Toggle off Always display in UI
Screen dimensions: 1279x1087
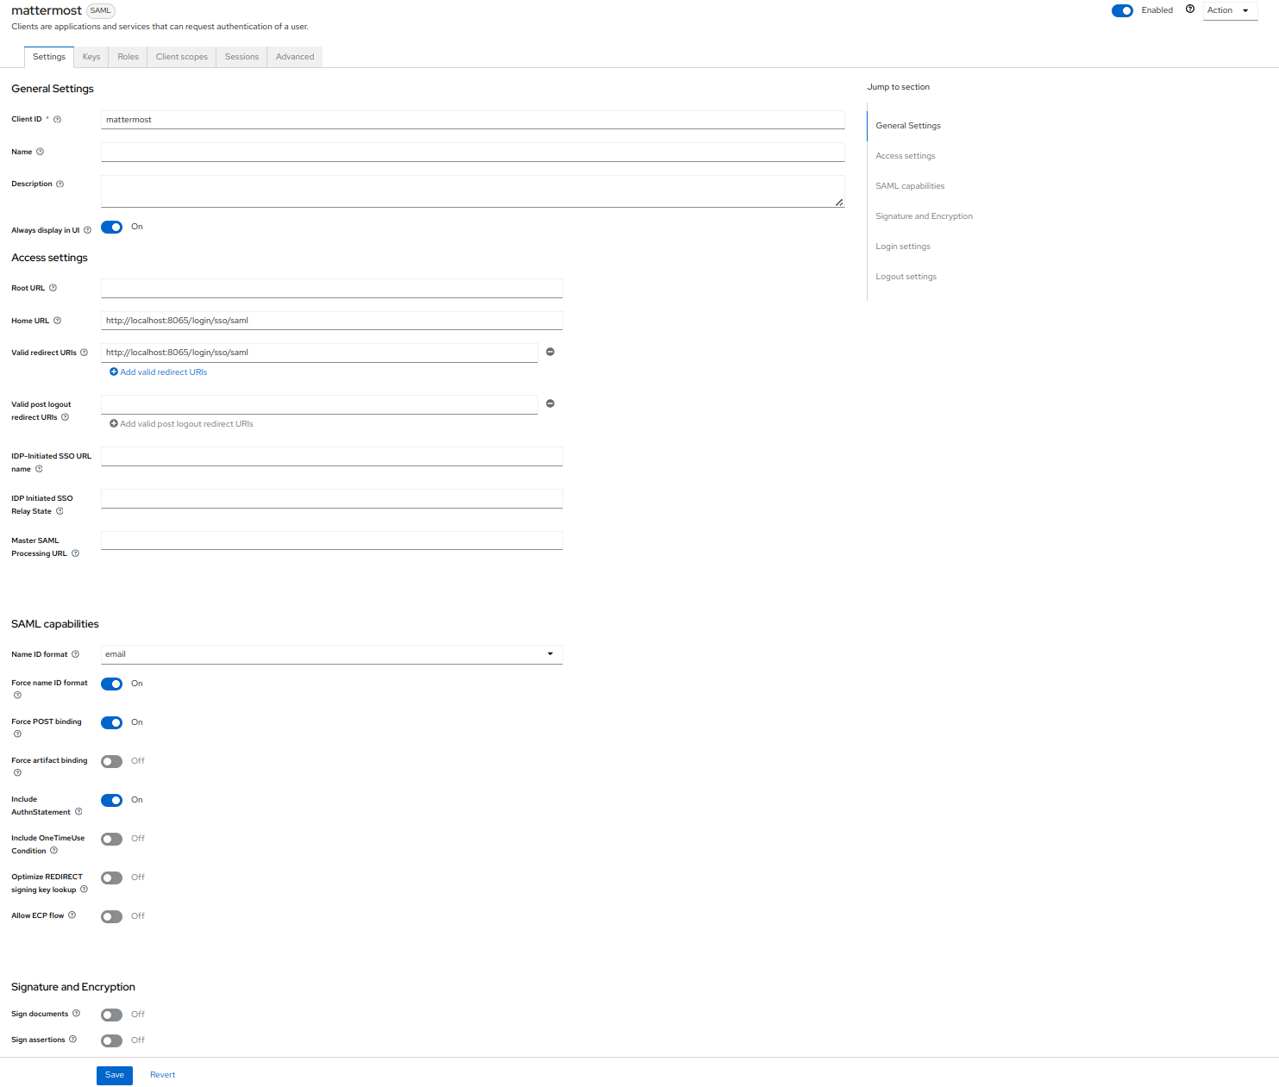pos(111,227)
